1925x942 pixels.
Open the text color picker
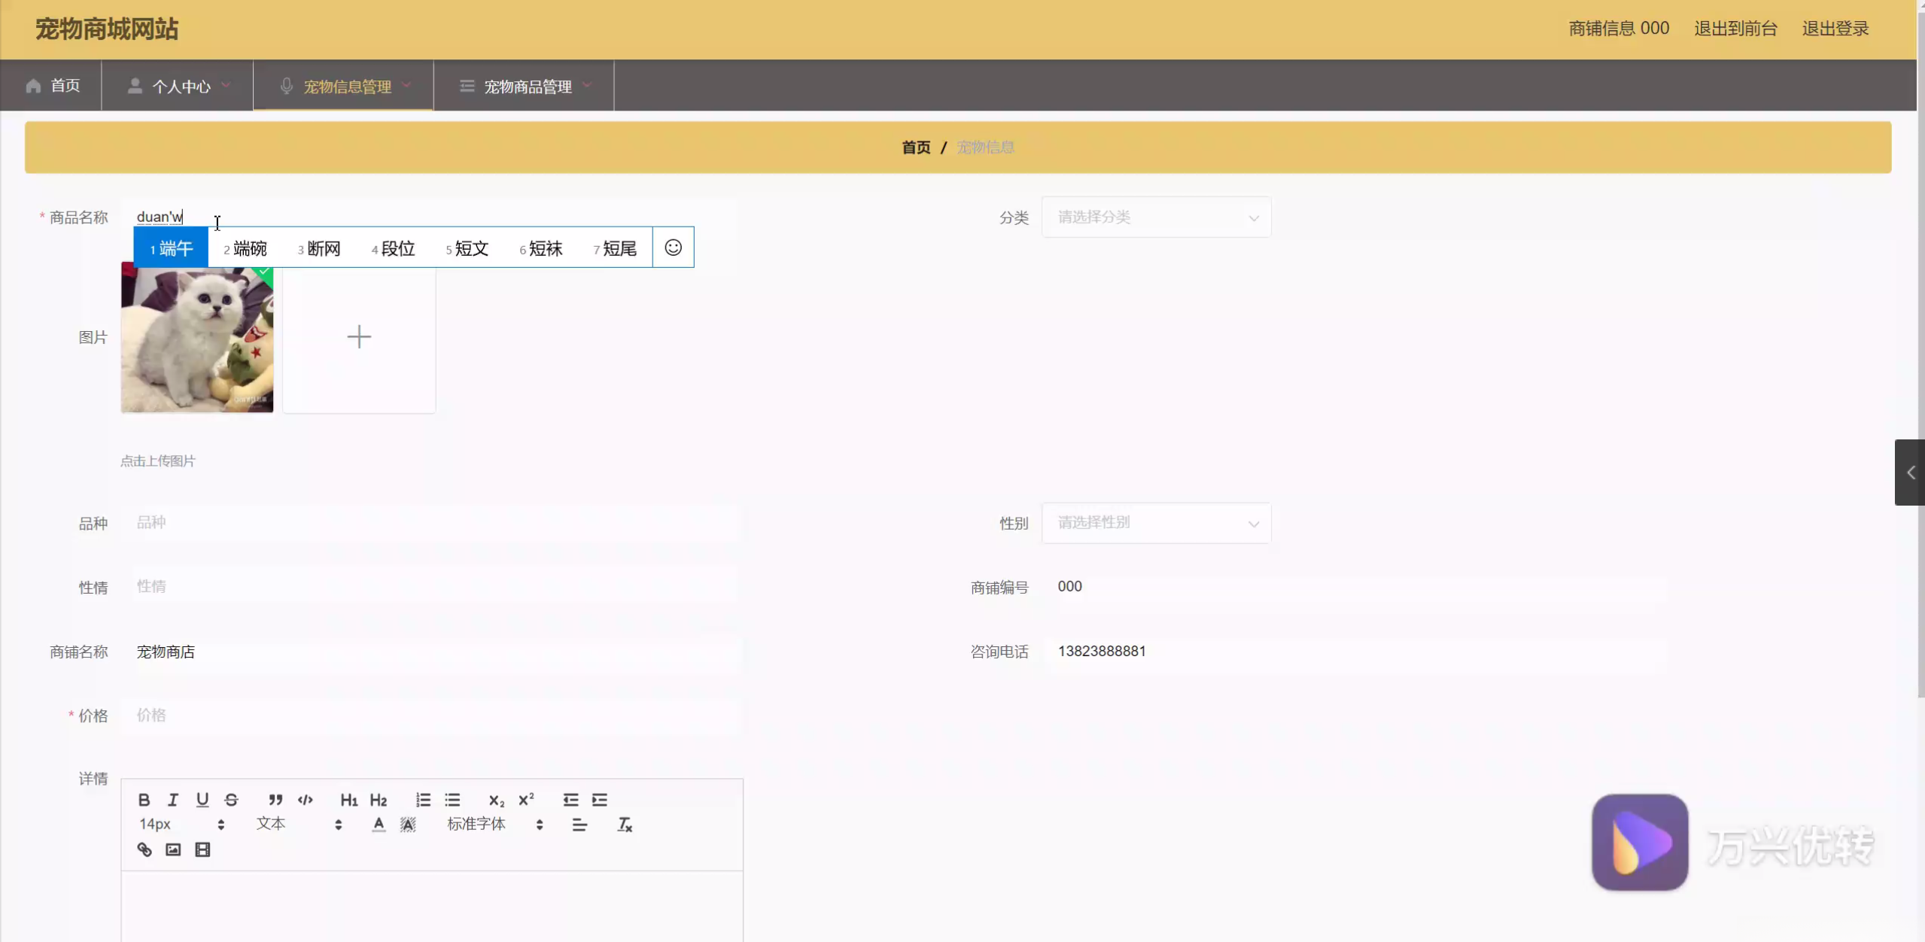click(379, 825)
